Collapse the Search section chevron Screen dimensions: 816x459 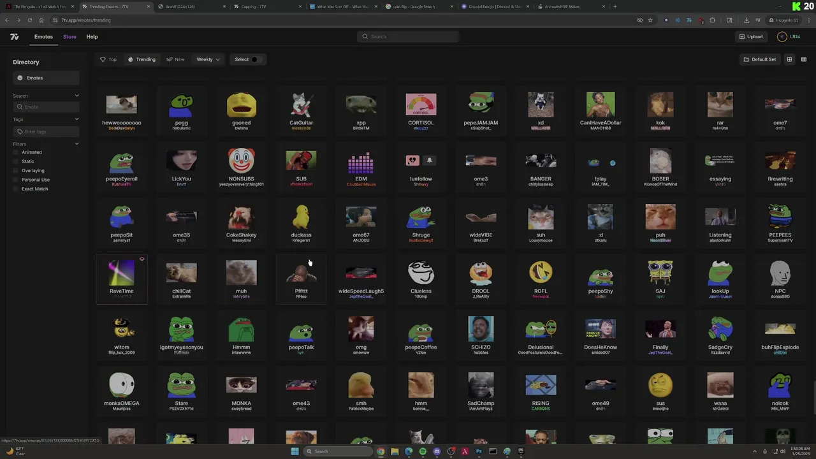76,96
